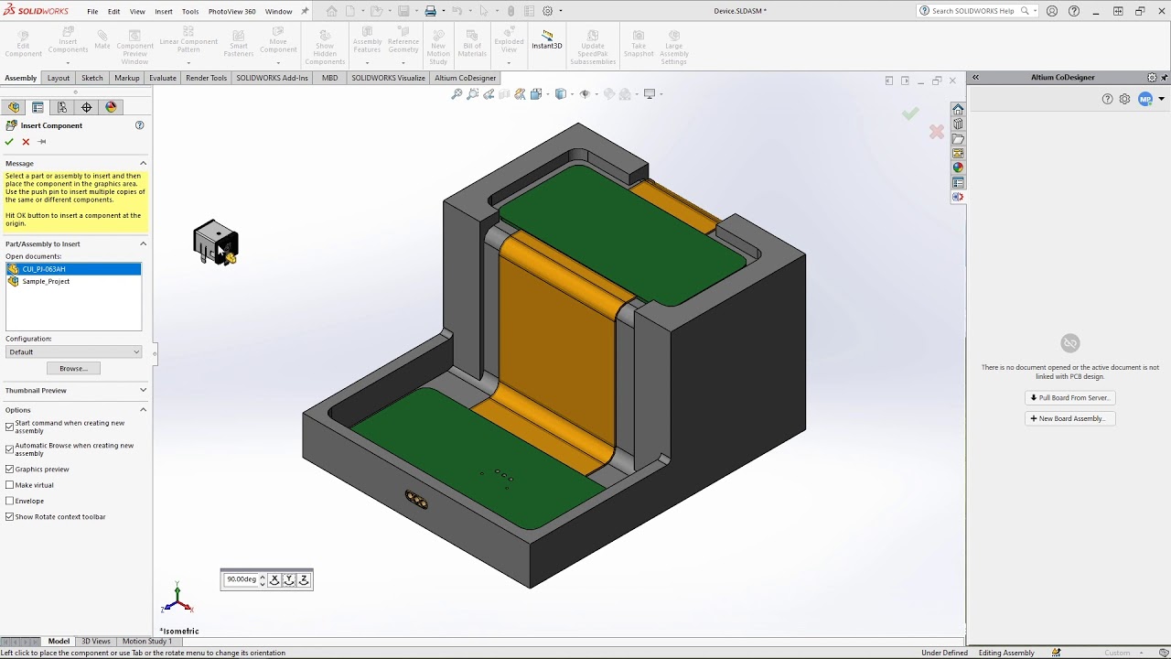Open the FeatureManager design tree tab
The image size is (1171, 659).
point(14,107)
